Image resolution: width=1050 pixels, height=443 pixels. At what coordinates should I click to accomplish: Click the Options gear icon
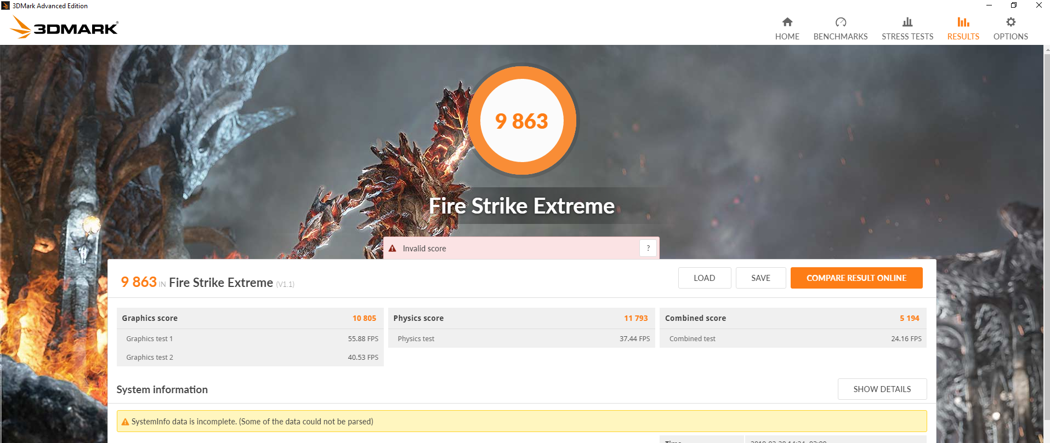[x=1011, y=22]
